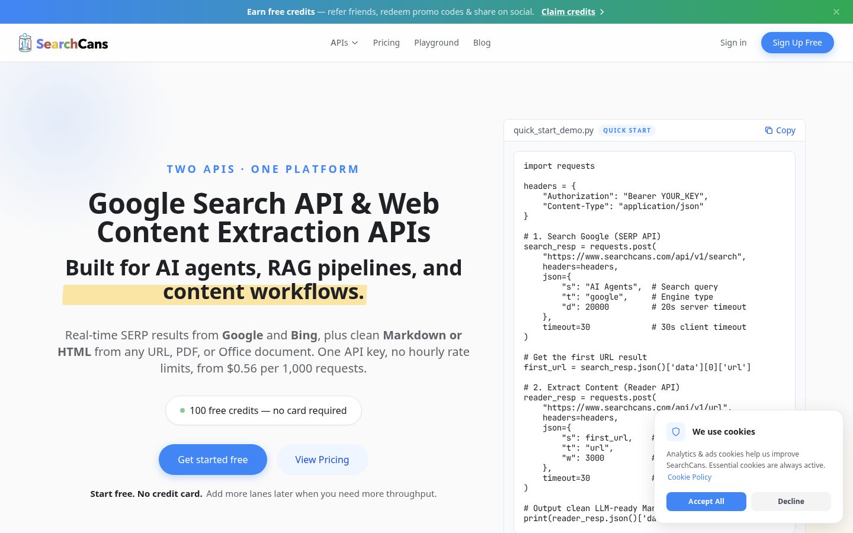Decline cookies
The width and height of the screenshot is (853, 533).
791,501
